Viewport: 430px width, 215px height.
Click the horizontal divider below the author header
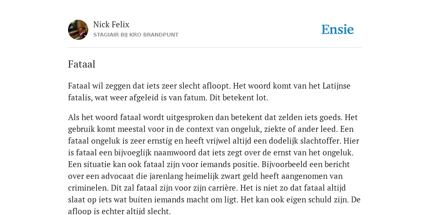point(215,48)
